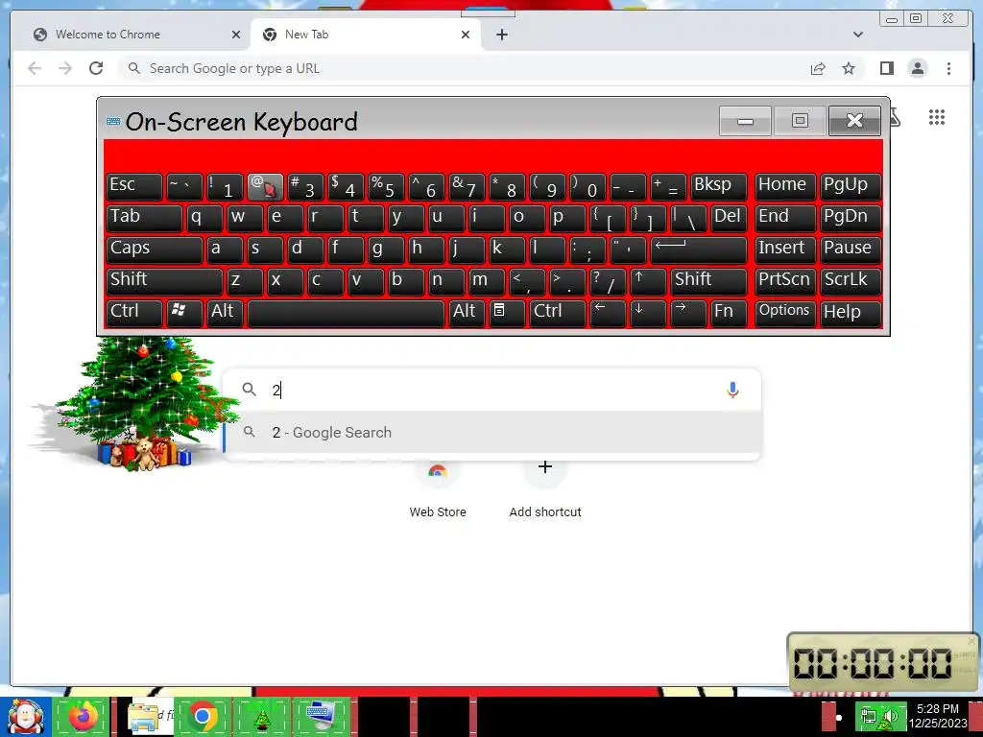Tap the up arrow key
This screenshot has height=737, width=983.
coord(647,281)
